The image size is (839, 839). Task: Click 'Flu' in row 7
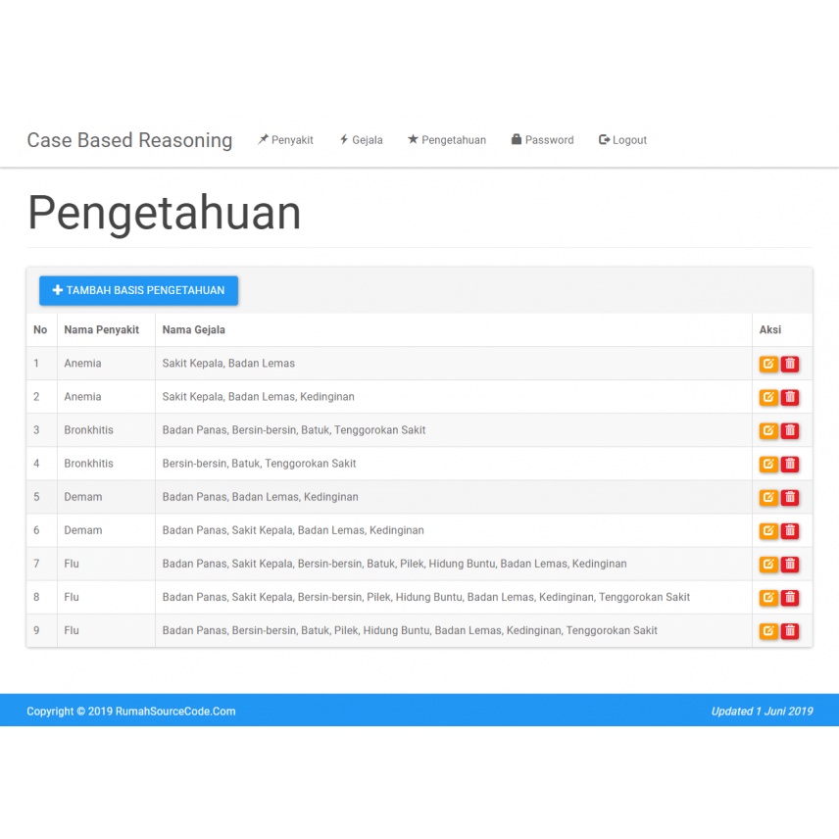coord(72,564)
